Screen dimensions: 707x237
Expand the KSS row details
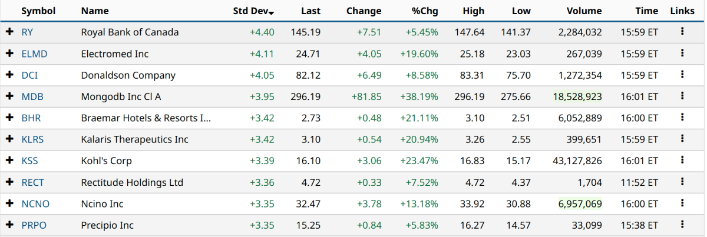pyautogui.click(x=9, y=161)
